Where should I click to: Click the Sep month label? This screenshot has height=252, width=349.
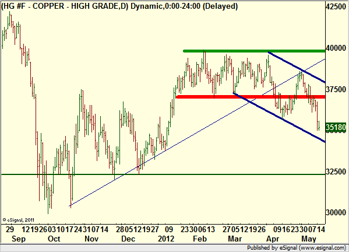19,239
